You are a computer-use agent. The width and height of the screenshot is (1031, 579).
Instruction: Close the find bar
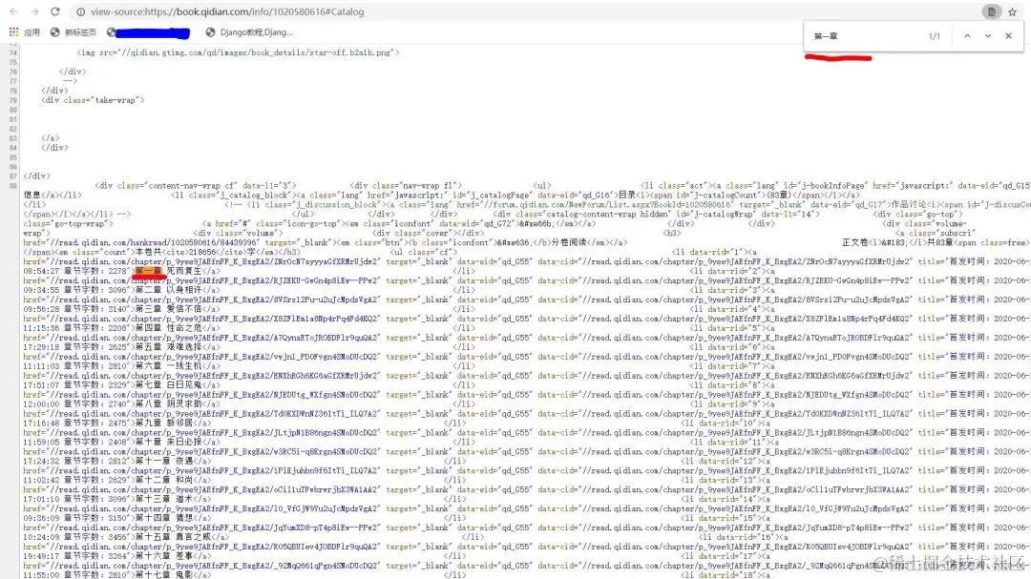click(x=1009, y=36)
